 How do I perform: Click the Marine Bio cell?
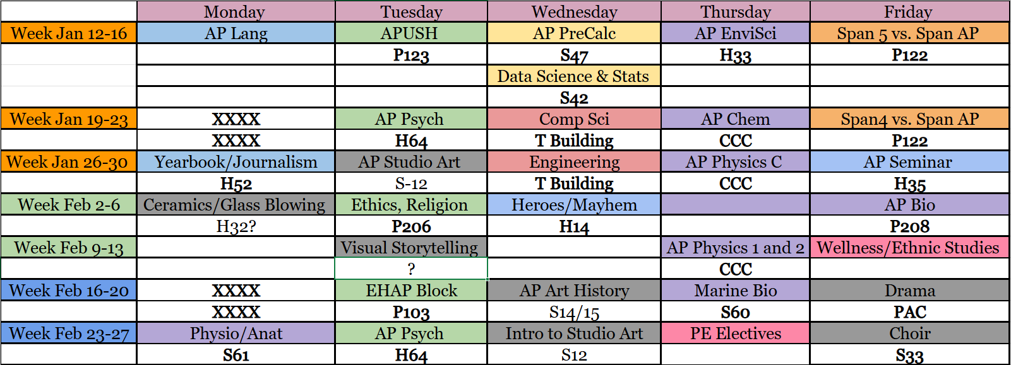click(735, 291)
